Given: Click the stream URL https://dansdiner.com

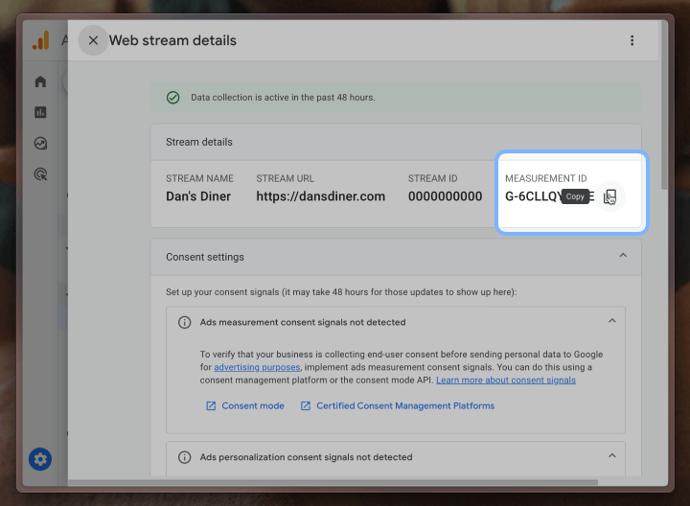Looking at the screenshot, I should 320,196.
